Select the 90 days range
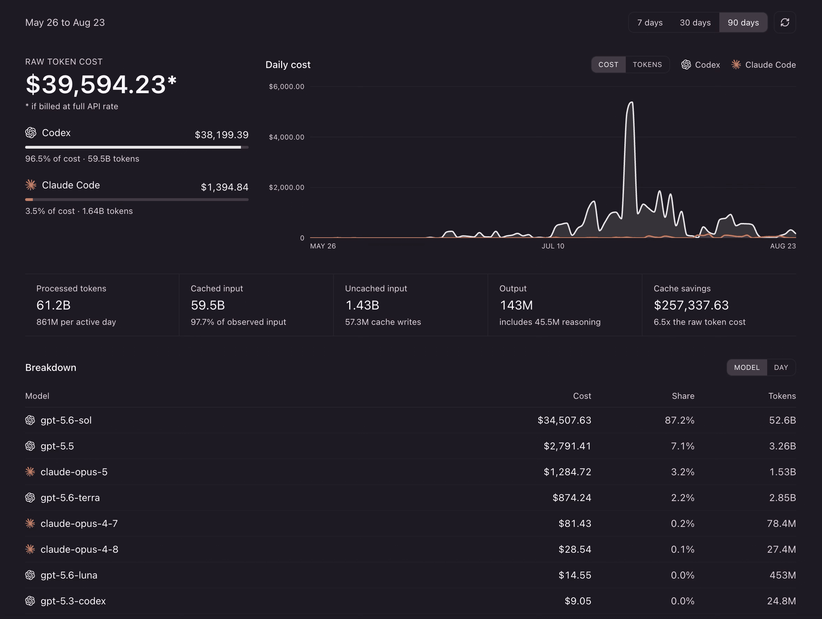Screen dimensions: 822x619 743,23
